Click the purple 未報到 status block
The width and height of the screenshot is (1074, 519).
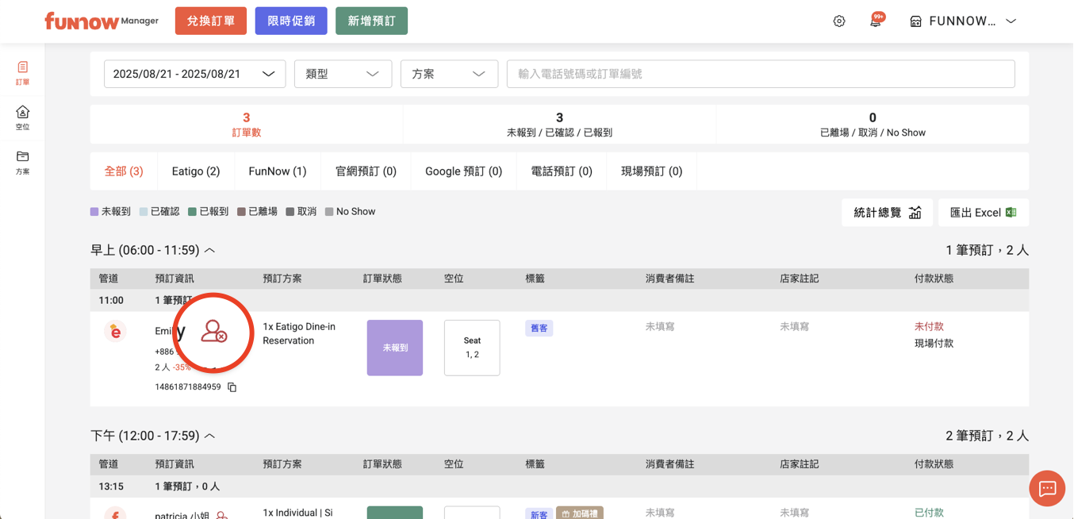coord(394,348)
